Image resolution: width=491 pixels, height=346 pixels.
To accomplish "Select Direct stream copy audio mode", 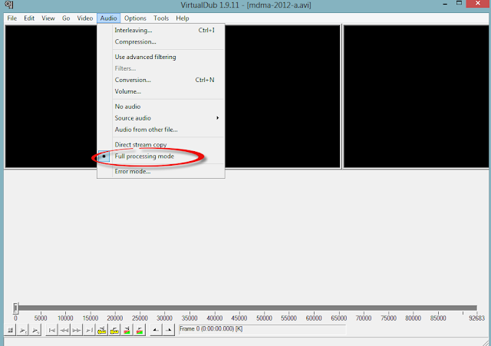I will click(x=161, y=145).
